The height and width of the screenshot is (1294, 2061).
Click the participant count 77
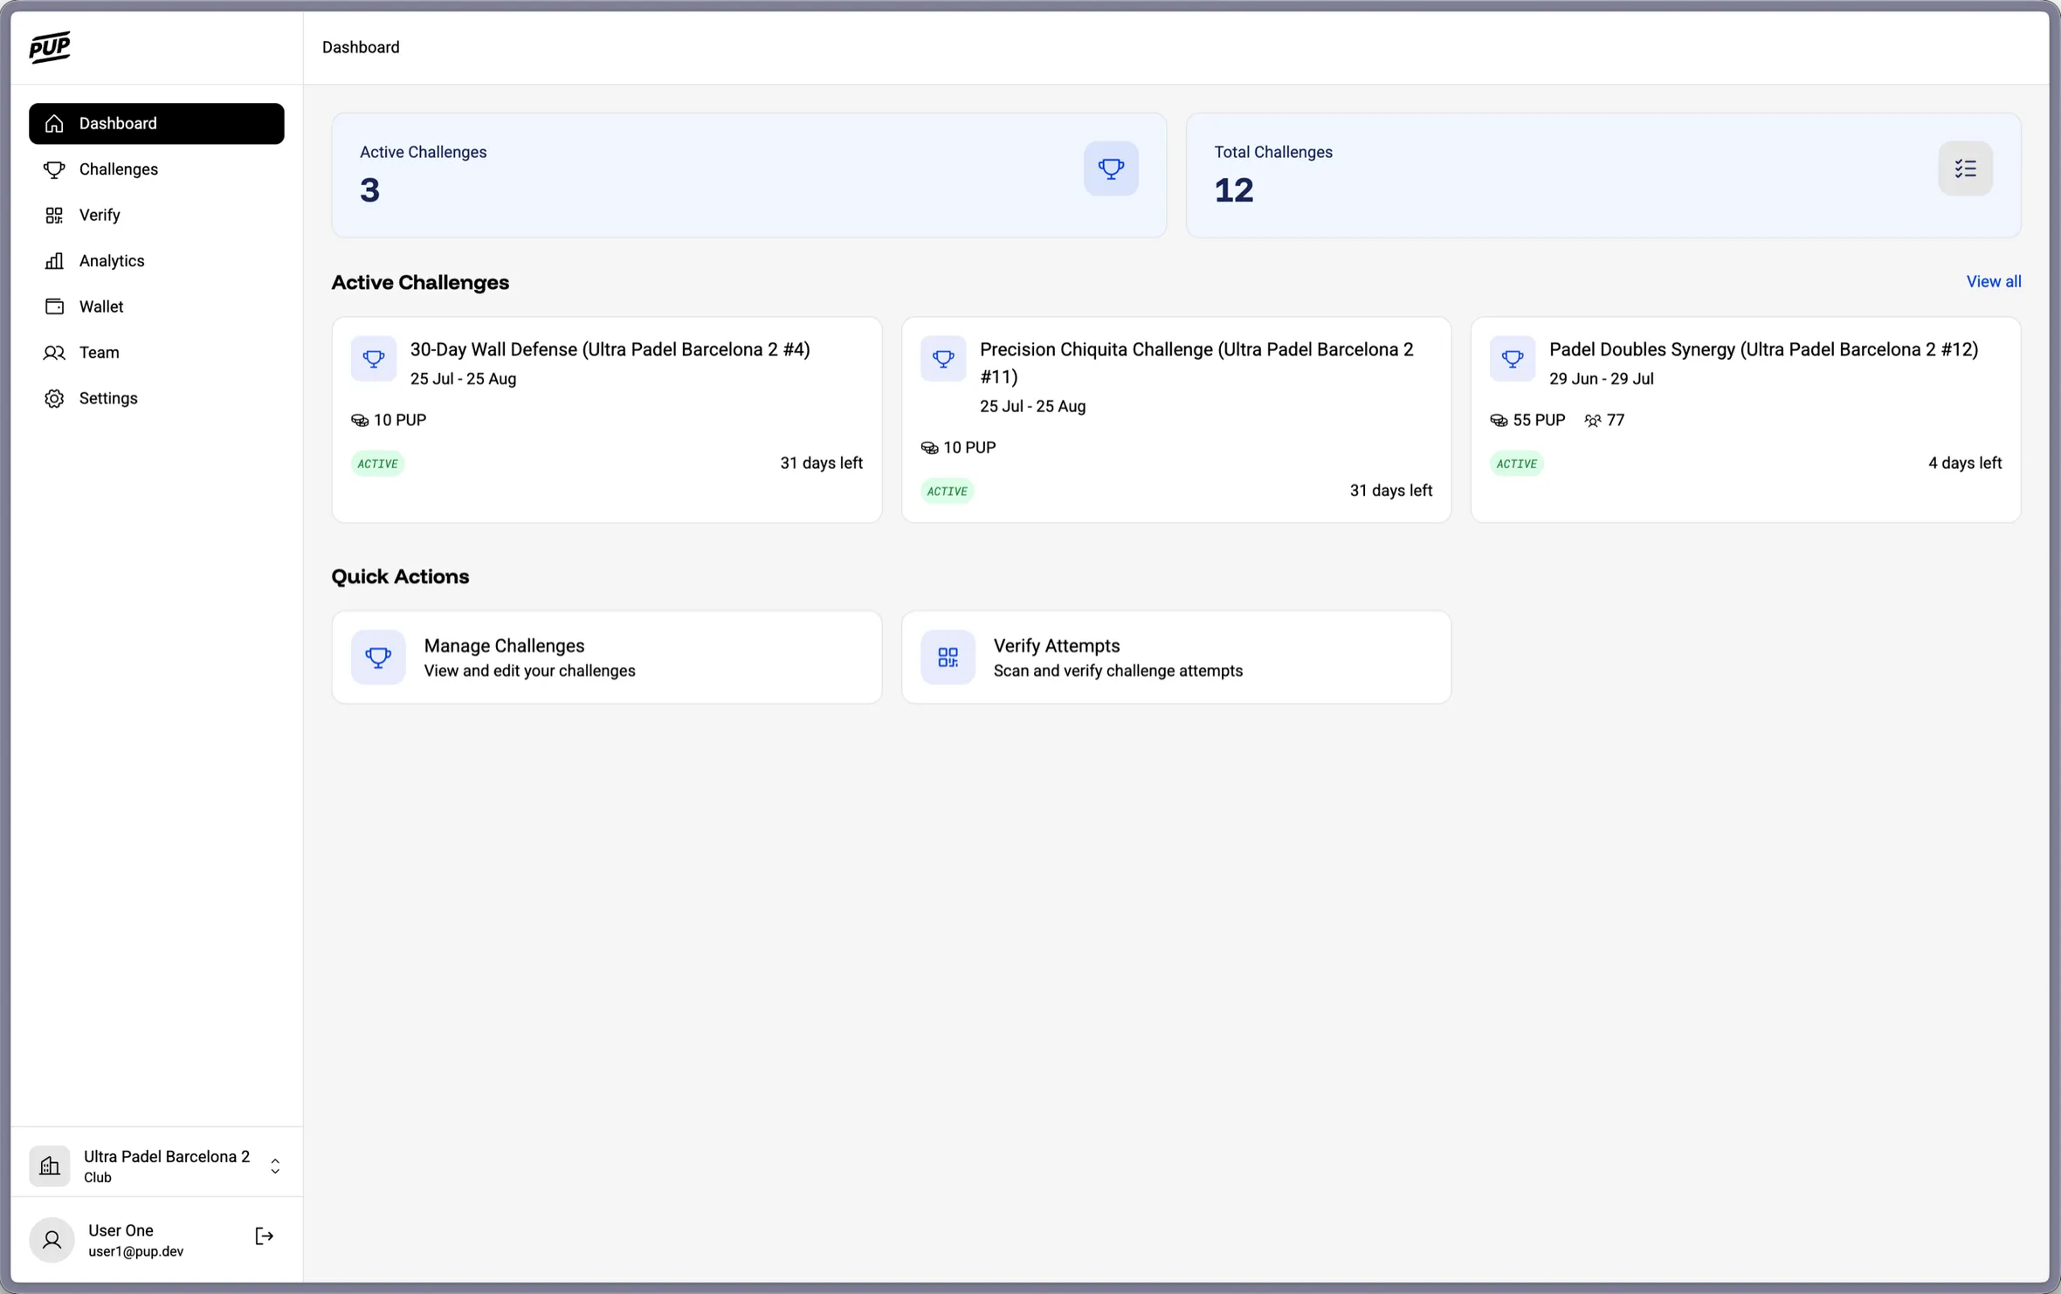click(x=1616, y=421)
